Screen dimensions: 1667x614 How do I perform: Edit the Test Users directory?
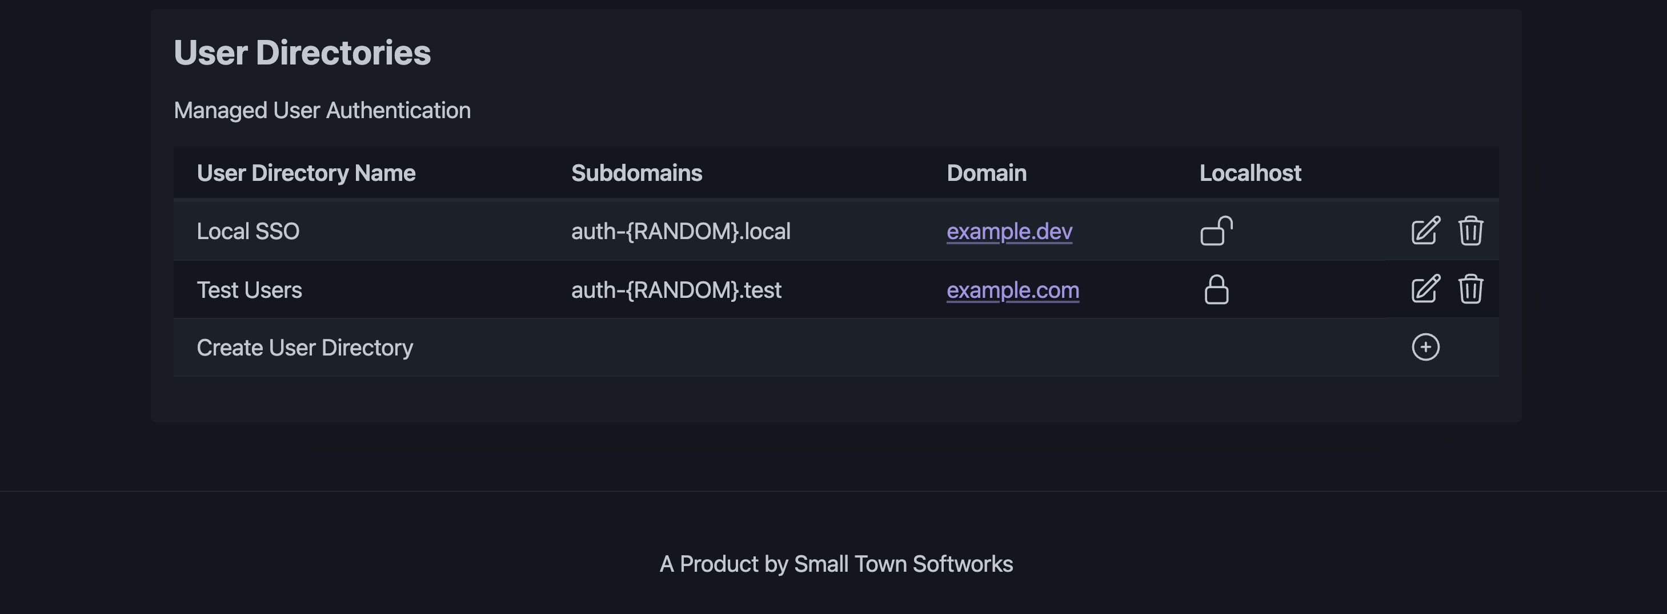point(1424,289)
